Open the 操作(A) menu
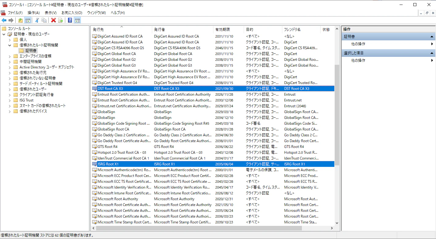Image resolution: width=436 pixels, height=239 pixels. pyautogui.click(x=34, y=13)
